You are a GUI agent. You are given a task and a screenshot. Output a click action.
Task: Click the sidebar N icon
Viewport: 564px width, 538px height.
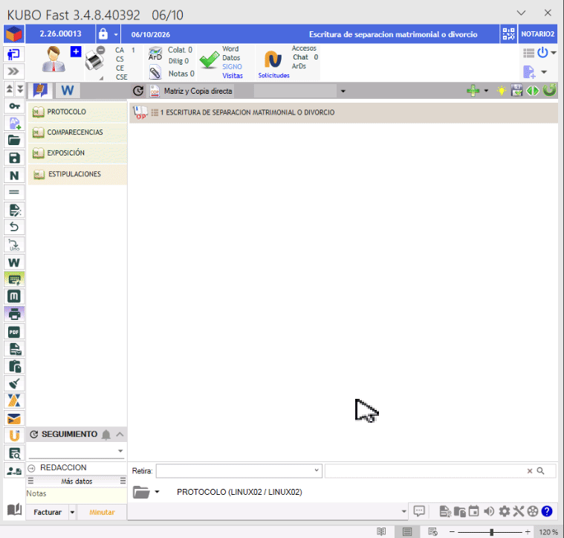(x=14, y=176)
